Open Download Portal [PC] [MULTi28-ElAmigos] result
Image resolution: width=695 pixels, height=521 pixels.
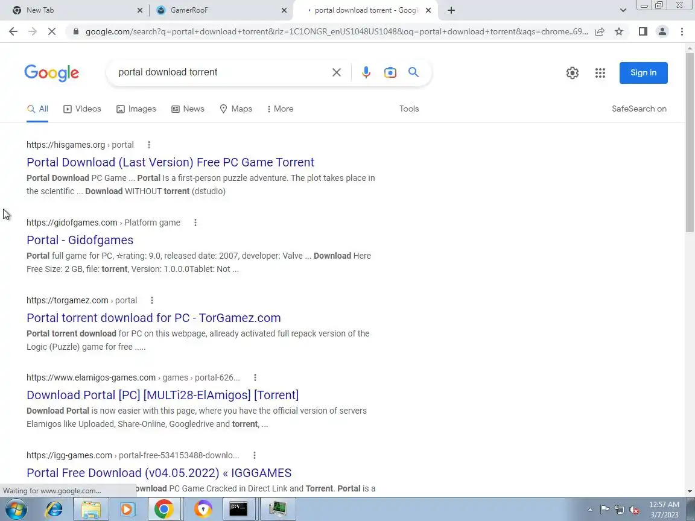coord(162,395)
